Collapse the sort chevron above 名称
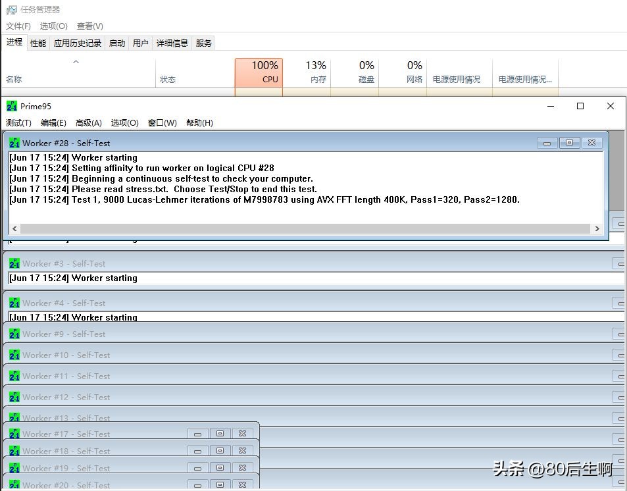627x491 pixels. point(76,62)
